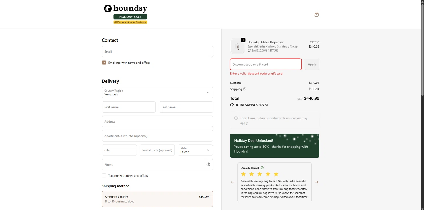
Task: Select Standard Courier shipping method
Action: 157,199
